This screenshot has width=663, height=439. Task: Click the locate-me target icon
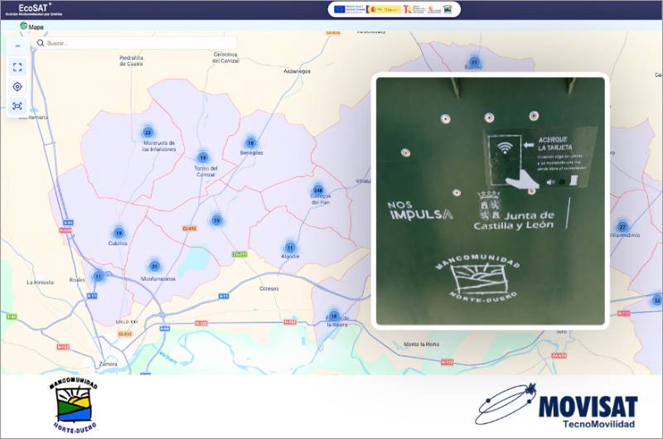coord(17,87)
